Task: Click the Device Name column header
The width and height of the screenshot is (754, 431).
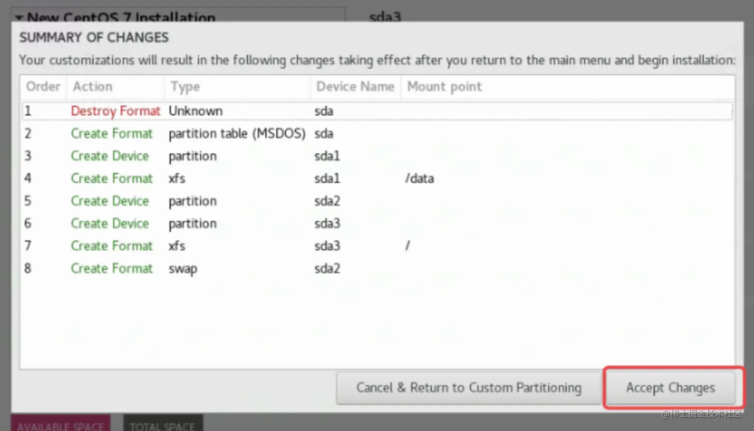Action: pos(355,86)
